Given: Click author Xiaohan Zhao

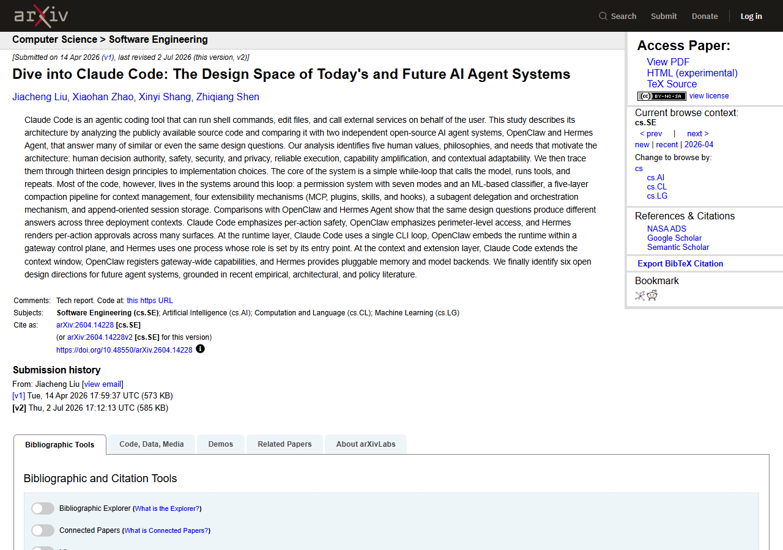Looking at the screenshot, I should 102,97.
